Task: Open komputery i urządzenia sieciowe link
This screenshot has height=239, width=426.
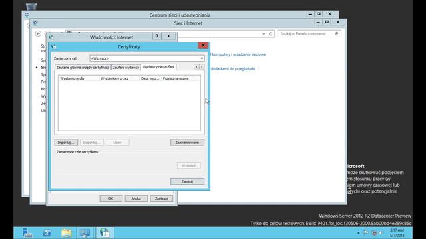Action: (x=238, y=54)
